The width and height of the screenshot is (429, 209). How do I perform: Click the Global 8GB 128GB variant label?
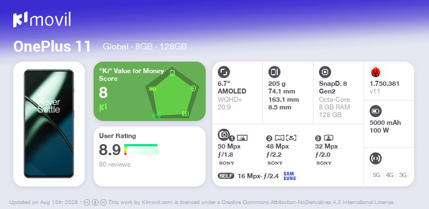pos(145,46)
